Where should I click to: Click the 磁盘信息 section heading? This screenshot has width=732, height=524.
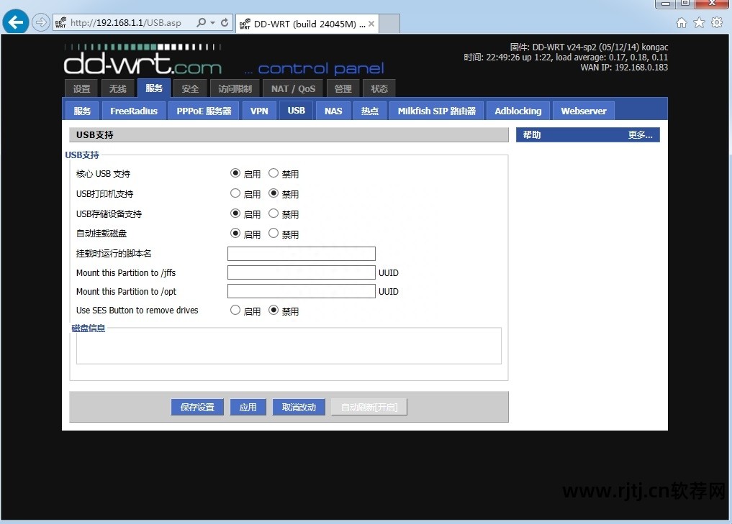coord(89,328)
